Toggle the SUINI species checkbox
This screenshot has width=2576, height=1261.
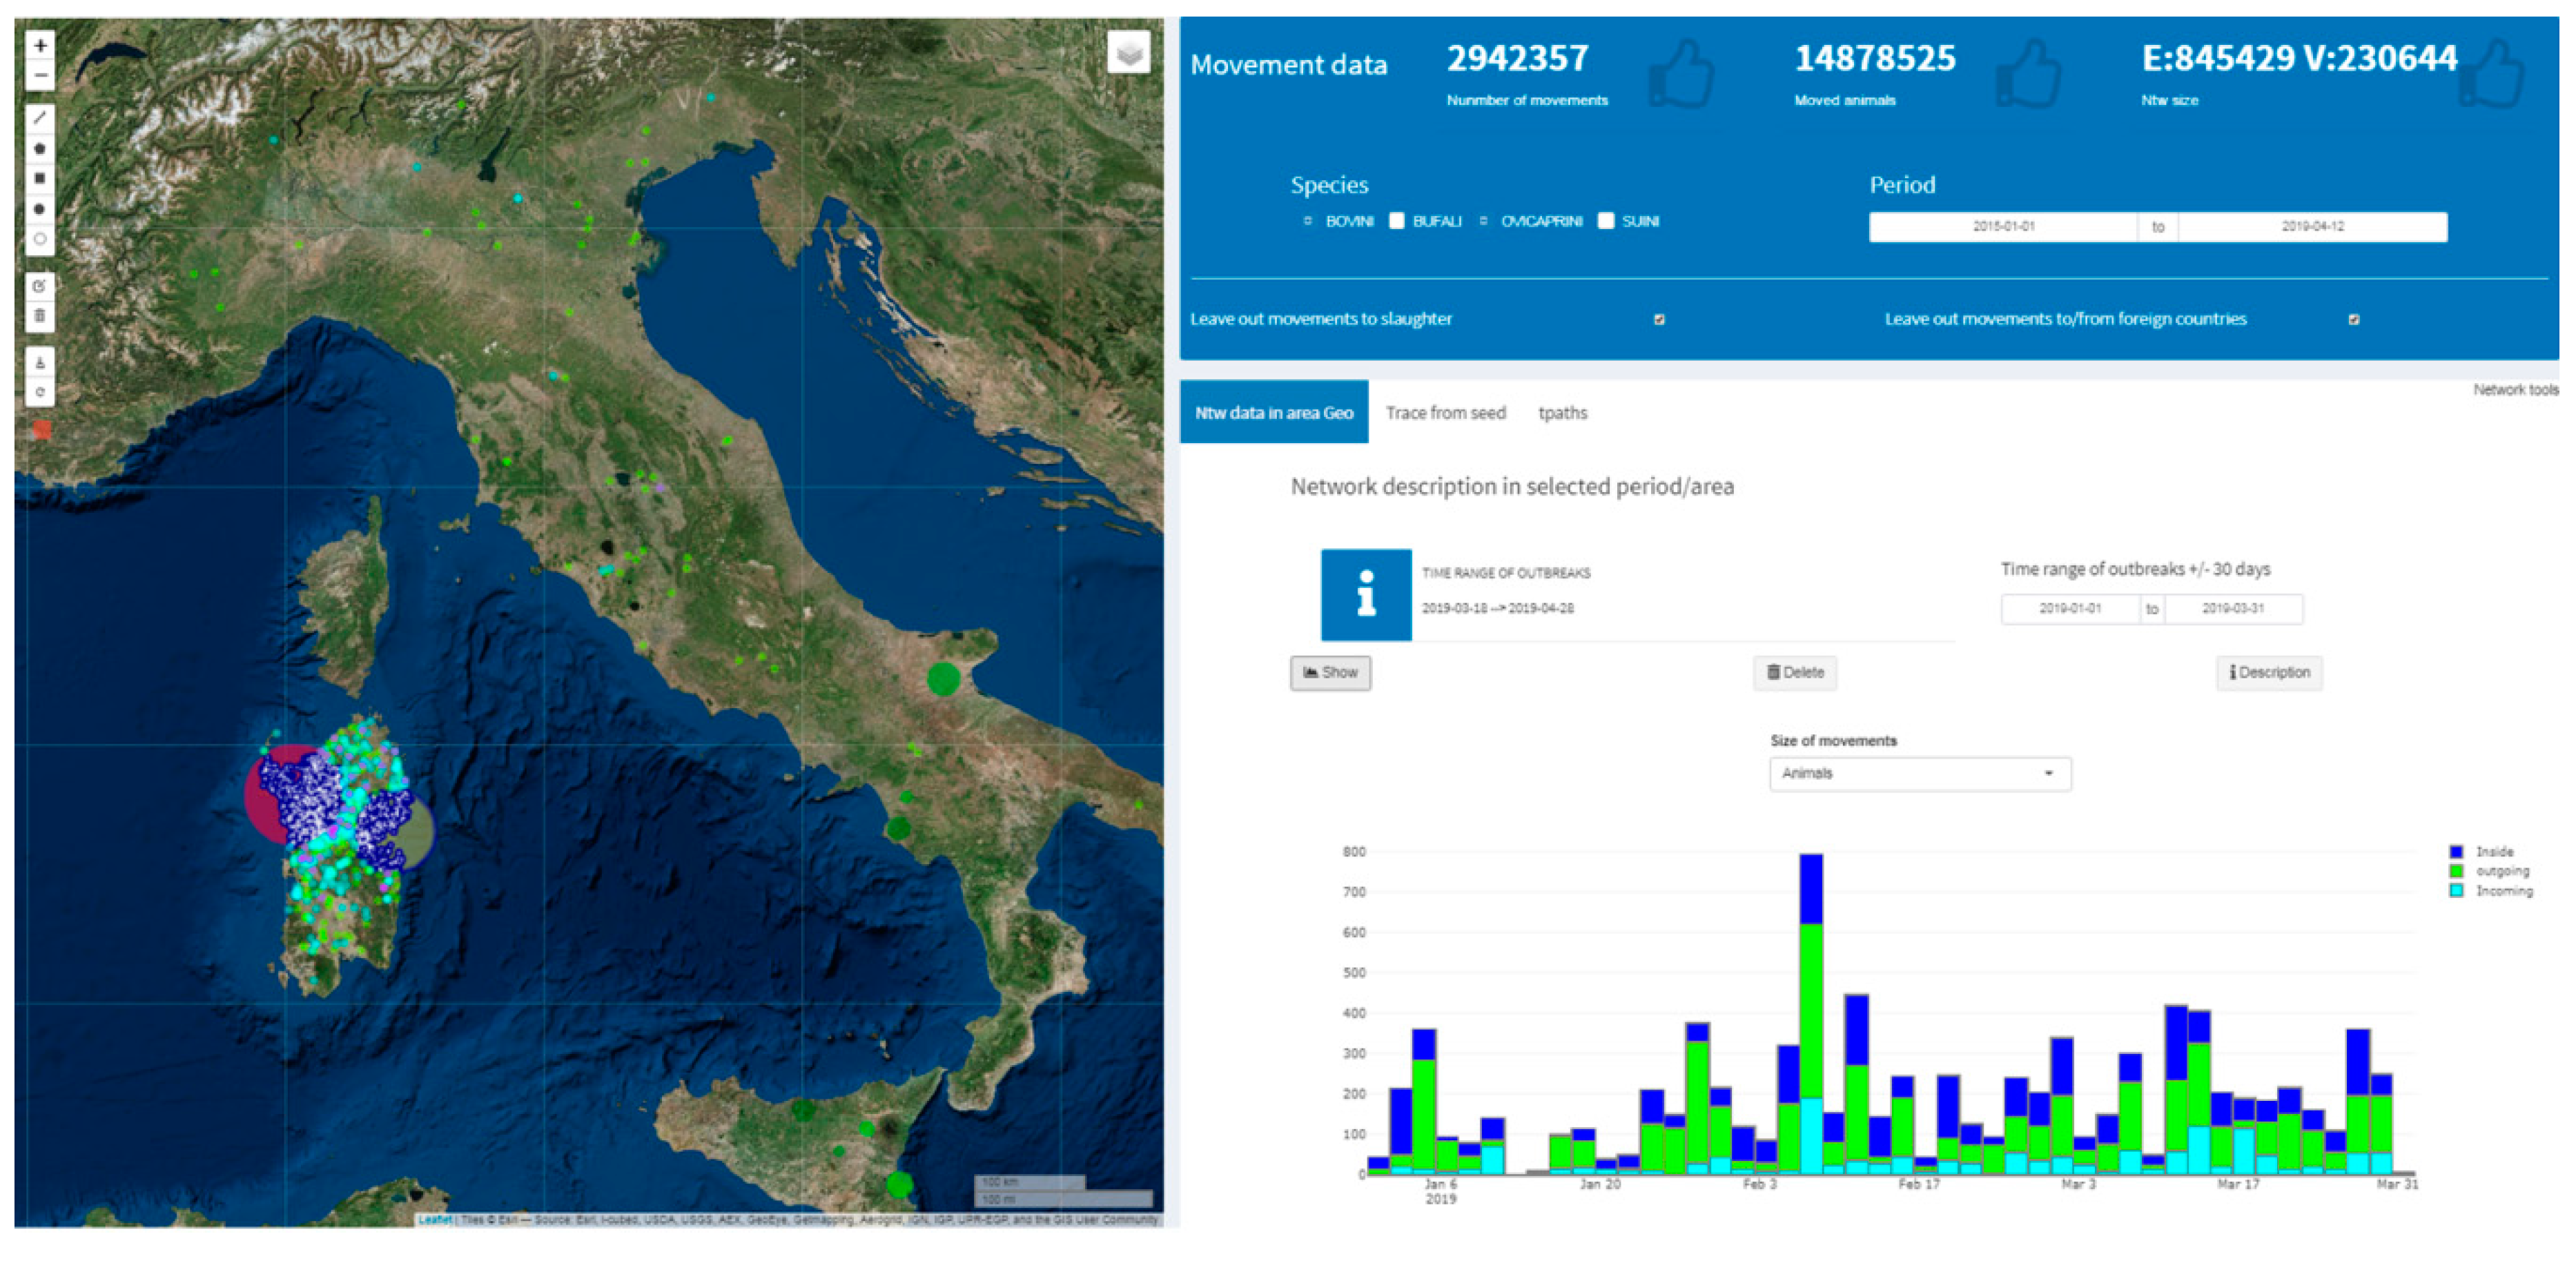coord(1605,221)
